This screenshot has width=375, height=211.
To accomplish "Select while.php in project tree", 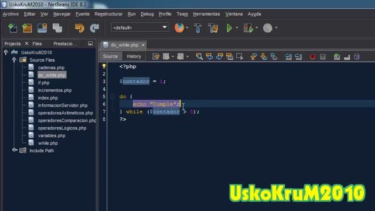I will [47, 143].
